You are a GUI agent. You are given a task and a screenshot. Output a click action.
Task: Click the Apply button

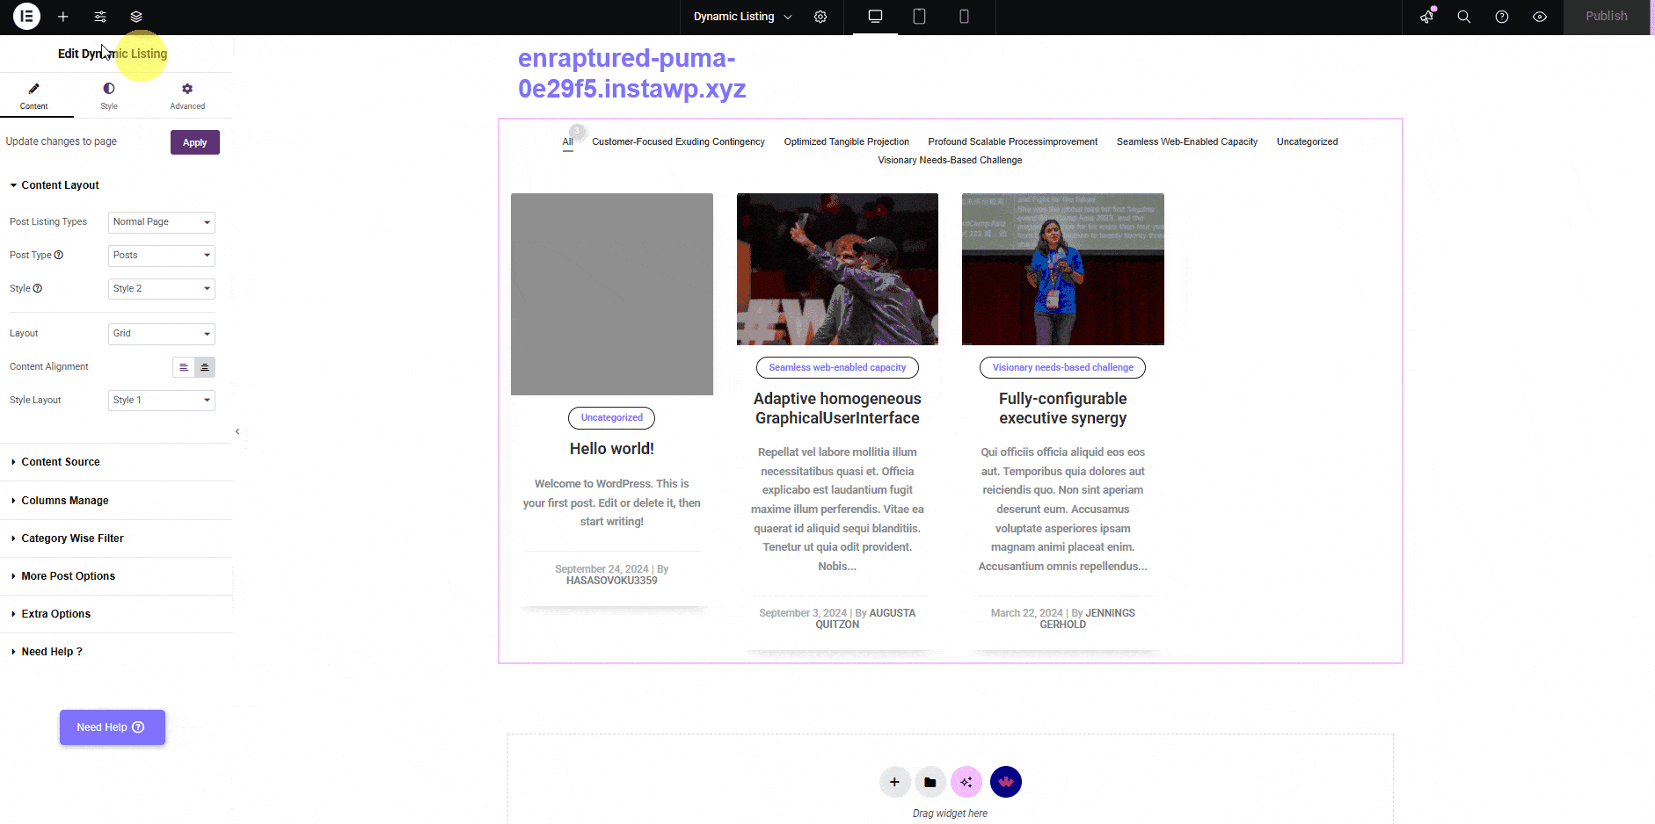click(194, 142)
